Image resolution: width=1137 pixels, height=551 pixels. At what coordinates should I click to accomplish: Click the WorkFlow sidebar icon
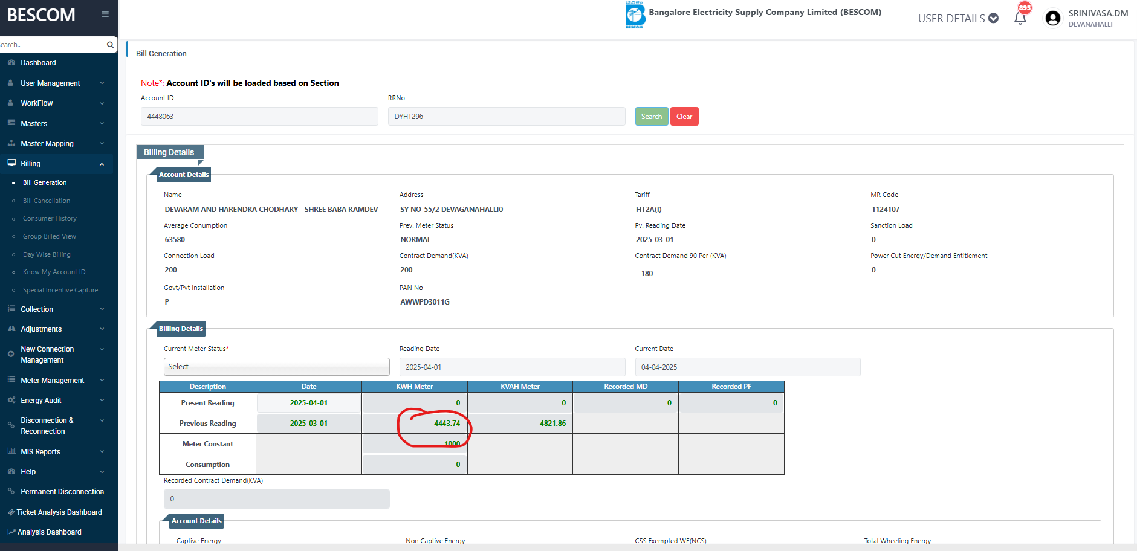coord(11,103)
